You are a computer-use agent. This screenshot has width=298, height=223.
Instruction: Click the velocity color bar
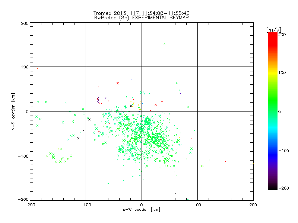tap(273, 111)
